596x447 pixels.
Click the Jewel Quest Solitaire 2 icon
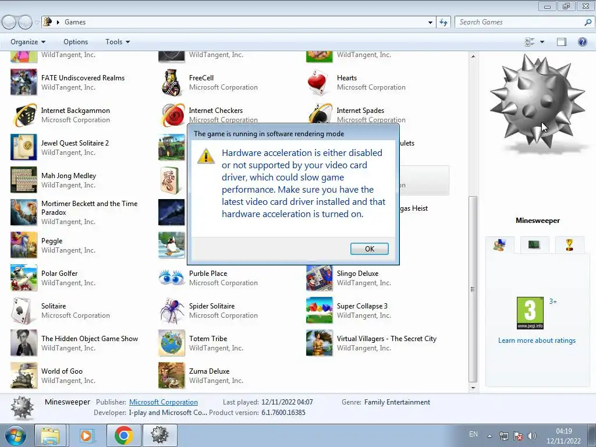tap(23, 147)
